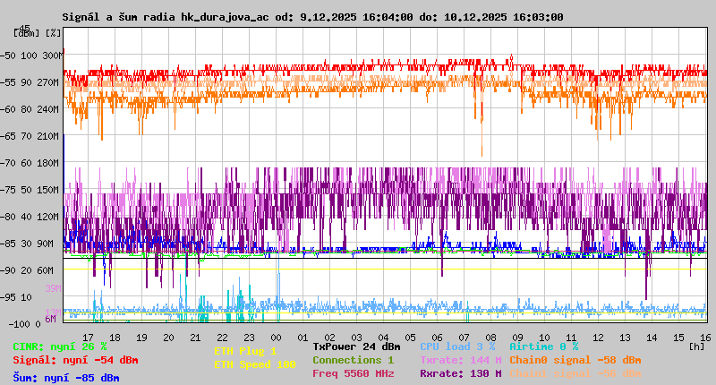
Task: Click the '-90 20 60M' y-axis label
Action: pyautogui.click(x=28, y=270)
